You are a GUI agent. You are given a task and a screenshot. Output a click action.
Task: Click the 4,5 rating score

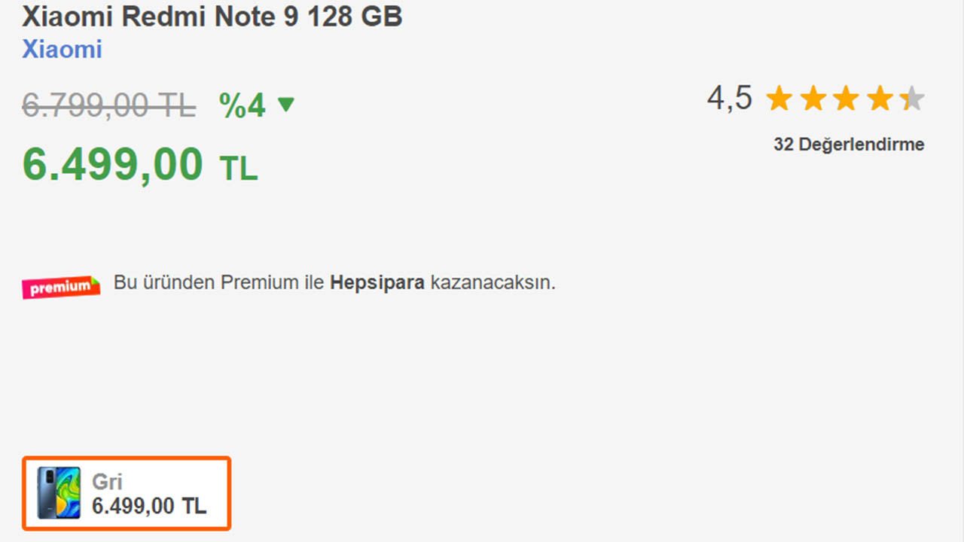click(729, 98)
